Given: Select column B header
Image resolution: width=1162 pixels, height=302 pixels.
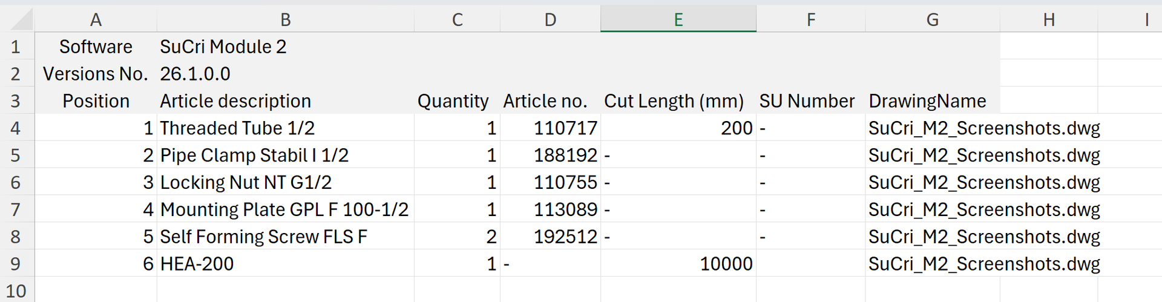Looking at the screenshot, I should [x=286, y=20].
